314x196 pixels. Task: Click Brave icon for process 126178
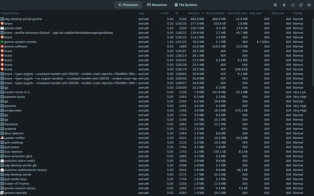[2, 69]
